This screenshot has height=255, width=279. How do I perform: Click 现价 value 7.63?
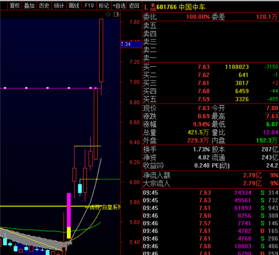click(204, 108)
